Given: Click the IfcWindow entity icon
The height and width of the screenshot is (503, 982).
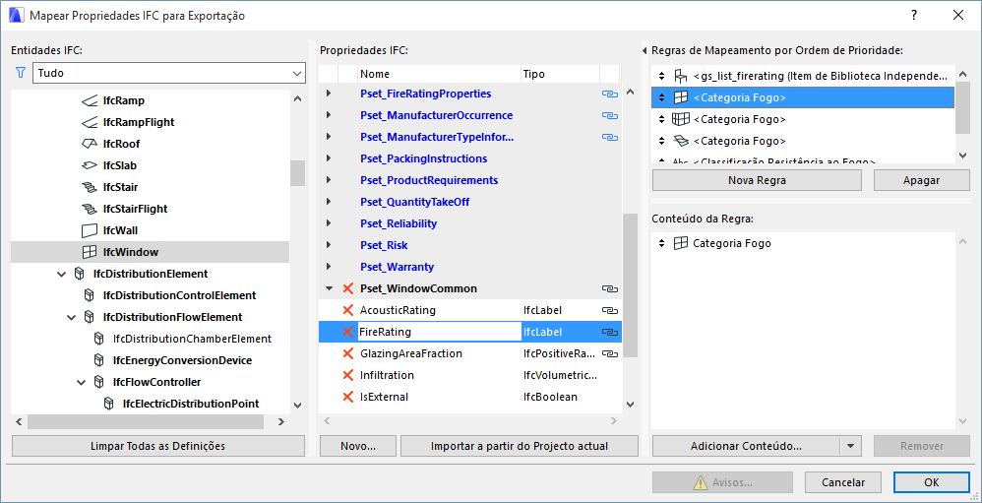Looking at the screenshot, I should click(x=89, y=252).
